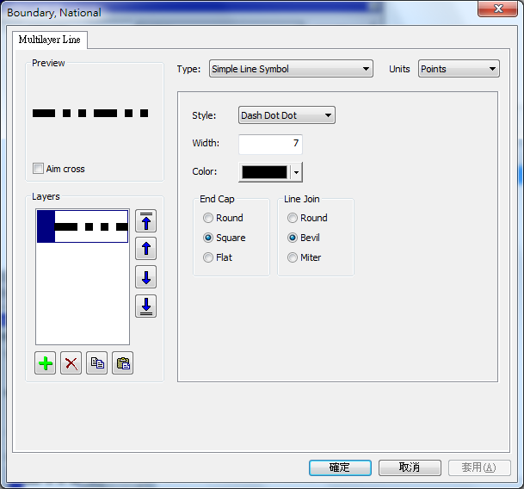Open the Style dropdown Dash Dot Dot
The height and width of the screenshot is (489, 524).
pos(287,115)
